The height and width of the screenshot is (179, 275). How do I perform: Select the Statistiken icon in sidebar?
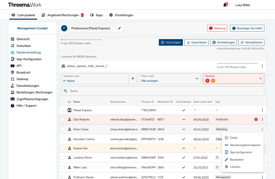click(12, 46)
